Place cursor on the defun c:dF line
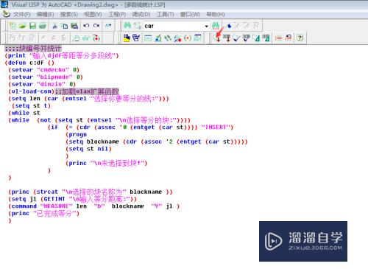 click(29, 63)
